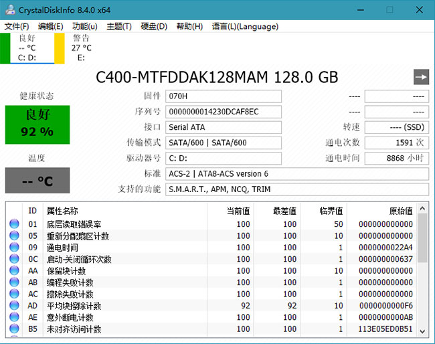The width and height of the screenshot is (435, 344).
Task: Click the attribute name 意外断电计数
Action: 70,317
